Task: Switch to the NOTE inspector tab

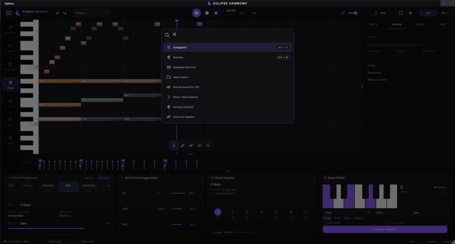Action: (x=374, y=24)
